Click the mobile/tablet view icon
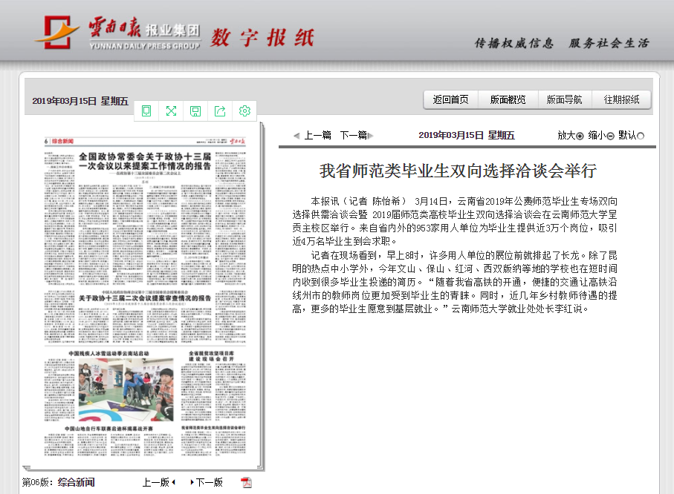 [x=146, y=111]
